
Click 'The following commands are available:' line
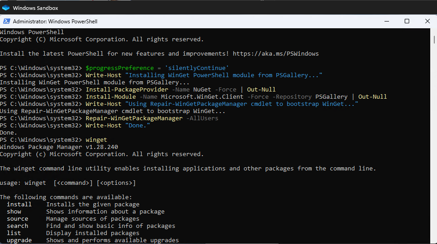[66, 197]
